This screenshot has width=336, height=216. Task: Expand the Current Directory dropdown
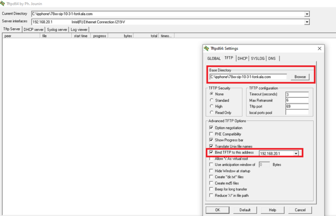307,14
